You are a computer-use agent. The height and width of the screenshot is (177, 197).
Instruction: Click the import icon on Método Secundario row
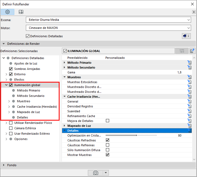coord(189,67)
